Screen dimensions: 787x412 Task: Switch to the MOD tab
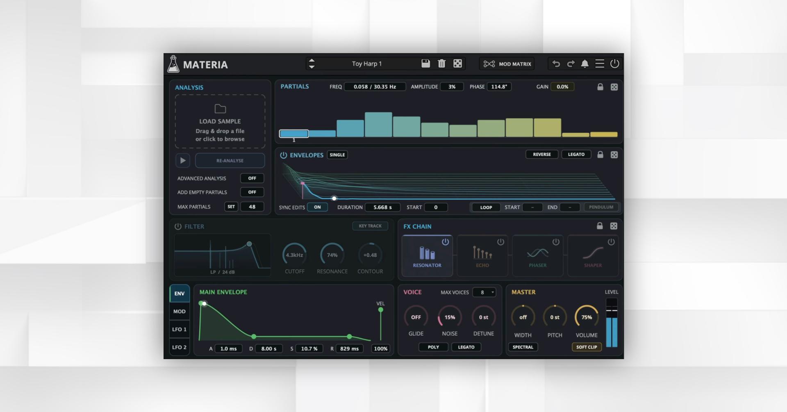pyautogui.click(x=180, y=312)
